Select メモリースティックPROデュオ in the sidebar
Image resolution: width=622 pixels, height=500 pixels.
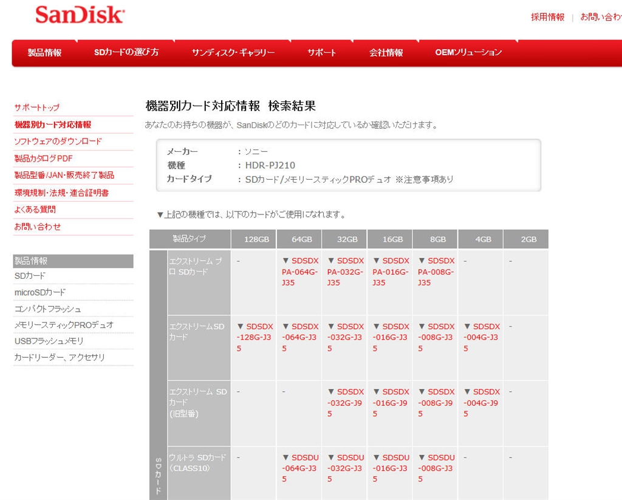click(64, 325)
